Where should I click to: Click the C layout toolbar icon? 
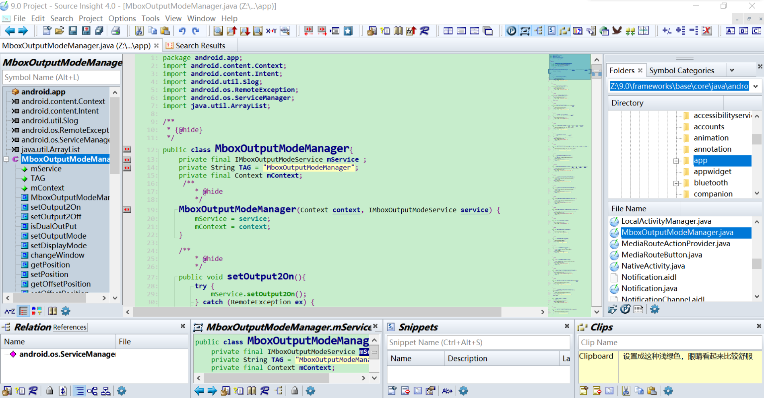(x=757, y=31)
